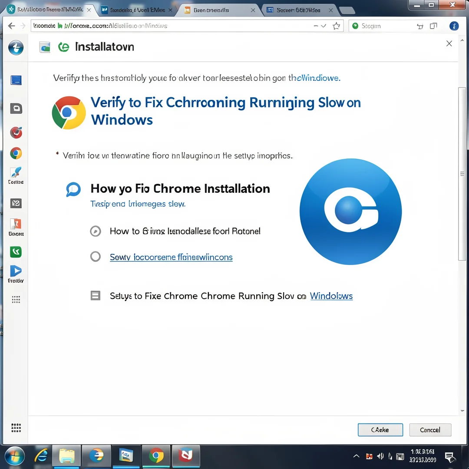Open the Windolws link
Viewport: 469px width, 469px height.
coord(331,296)
